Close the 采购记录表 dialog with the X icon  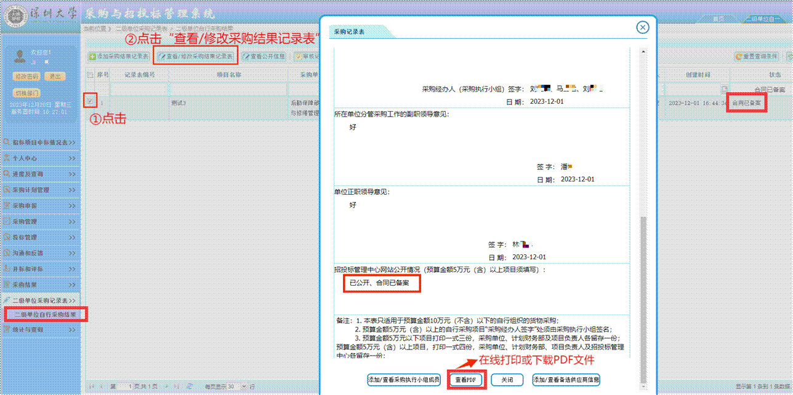(x=642, y=28)
